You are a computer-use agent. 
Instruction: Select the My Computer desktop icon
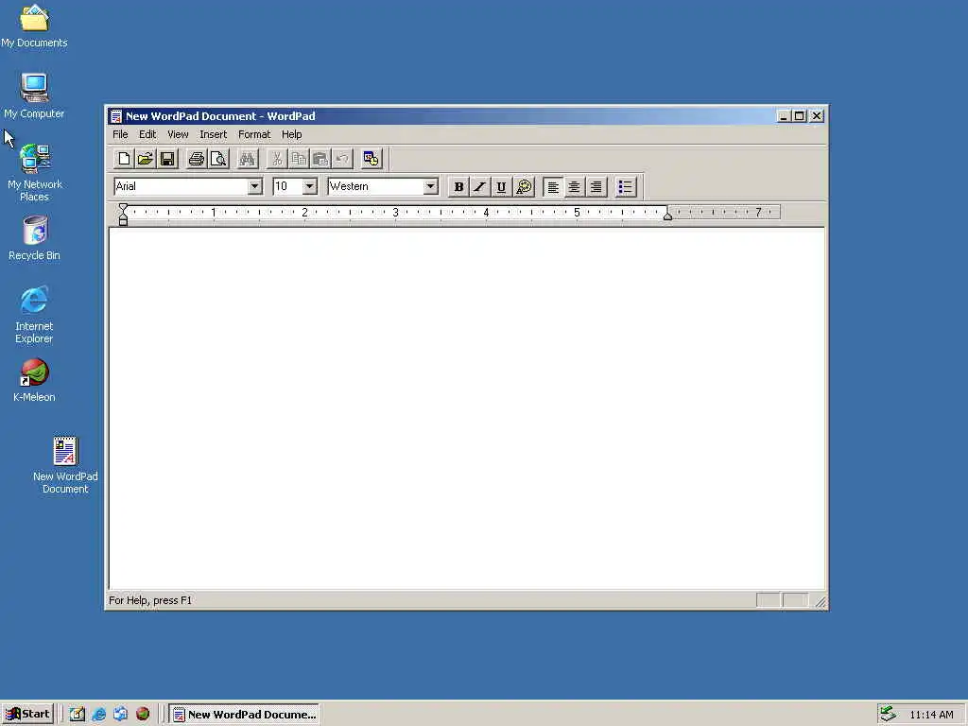click(x=34, y=96)
